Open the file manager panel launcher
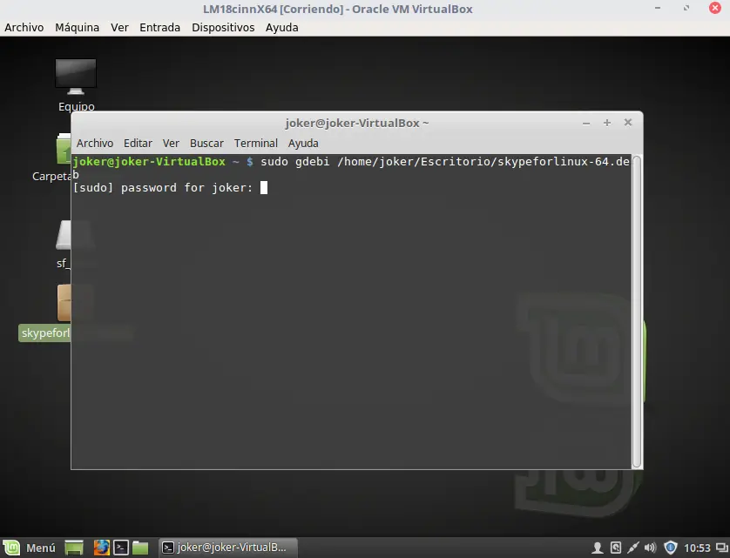 (x=139, y=548)
